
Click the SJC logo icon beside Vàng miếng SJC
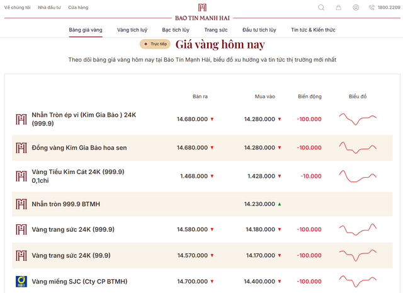(21, 282)
